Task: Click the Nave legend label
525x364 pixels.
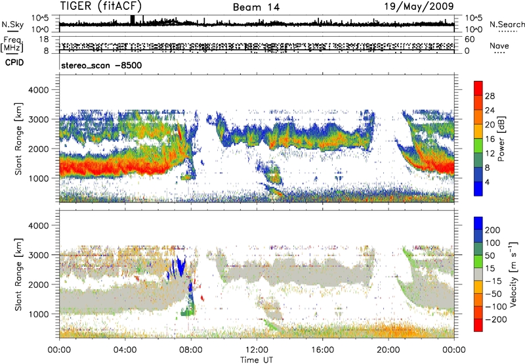Action: (499, 45)
